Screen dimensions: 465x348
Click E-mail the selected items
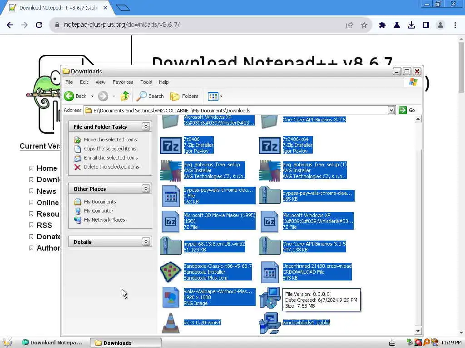pos(111,158)
